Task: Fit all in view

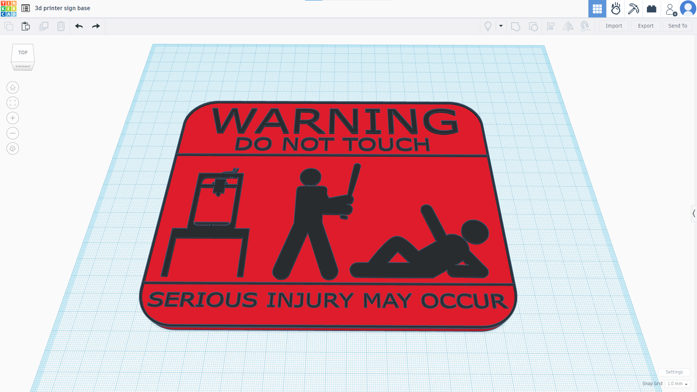Action: (13, 103)
